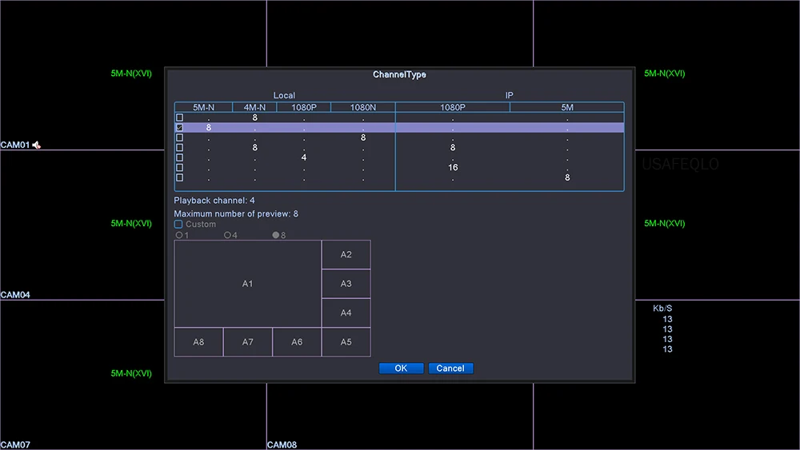Enable the Custom checkbox
Screen dimensions: 800x450
[178, 225]
